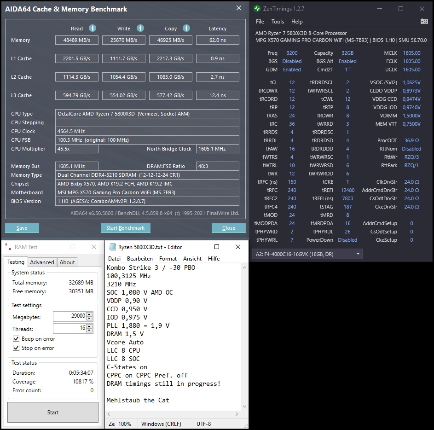Open the Datei menu in the Editor

coord(114,259)
